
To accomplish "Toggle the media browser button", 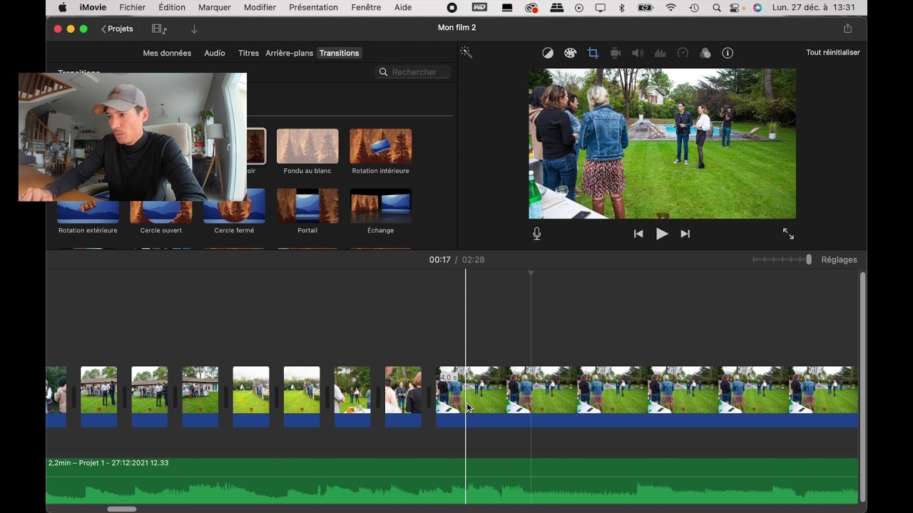I will (160, 29).
